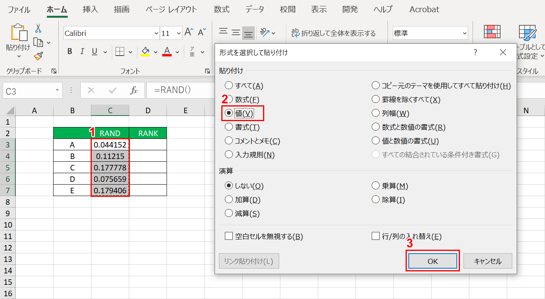Screen dimensions: 545x299
Task: Expand the fill color palette arrow
Action: pos(156,52)
